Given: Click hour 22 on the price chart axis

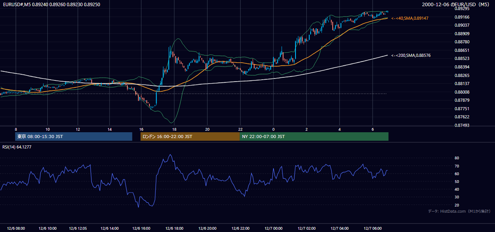Looking at the screenshot, I should pos(241,129).
